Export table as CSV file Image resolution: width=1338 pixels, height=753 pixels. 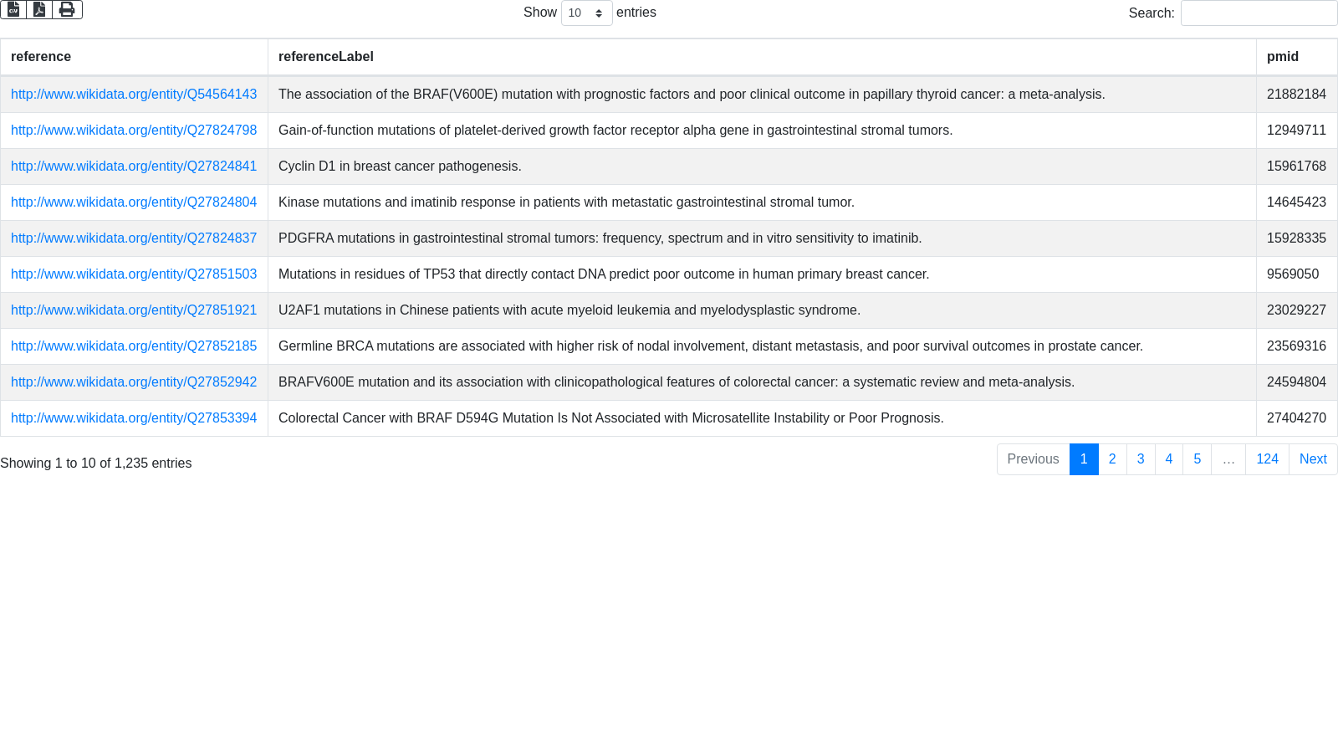click(13, 9)
